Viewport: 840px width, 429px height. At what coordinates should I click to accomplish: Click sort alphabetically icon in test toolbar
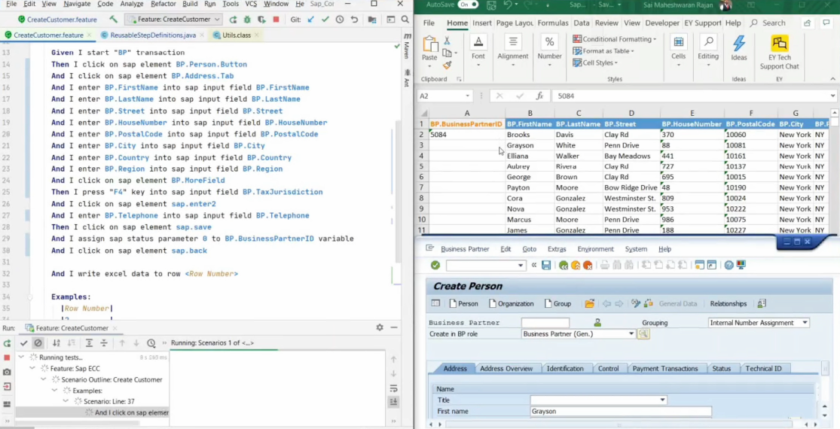[57, 343]
